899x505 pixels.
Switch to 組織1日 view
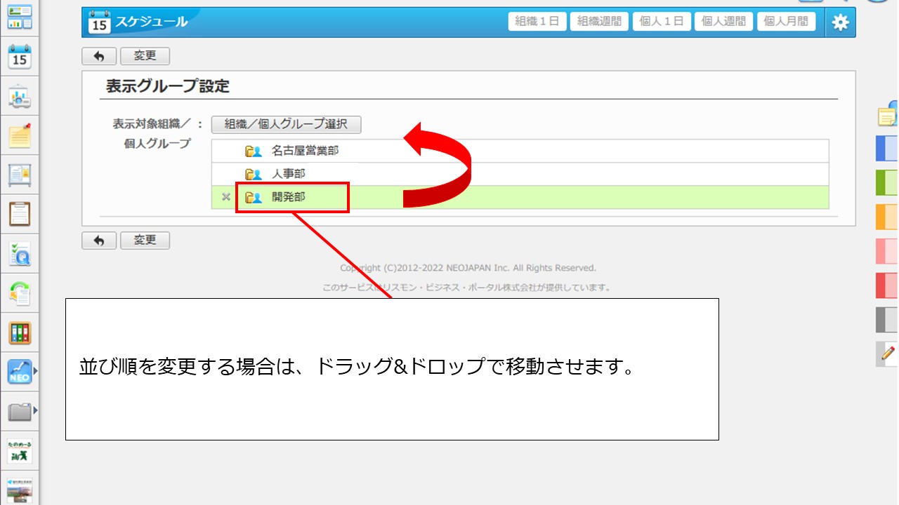pos(537,22)
